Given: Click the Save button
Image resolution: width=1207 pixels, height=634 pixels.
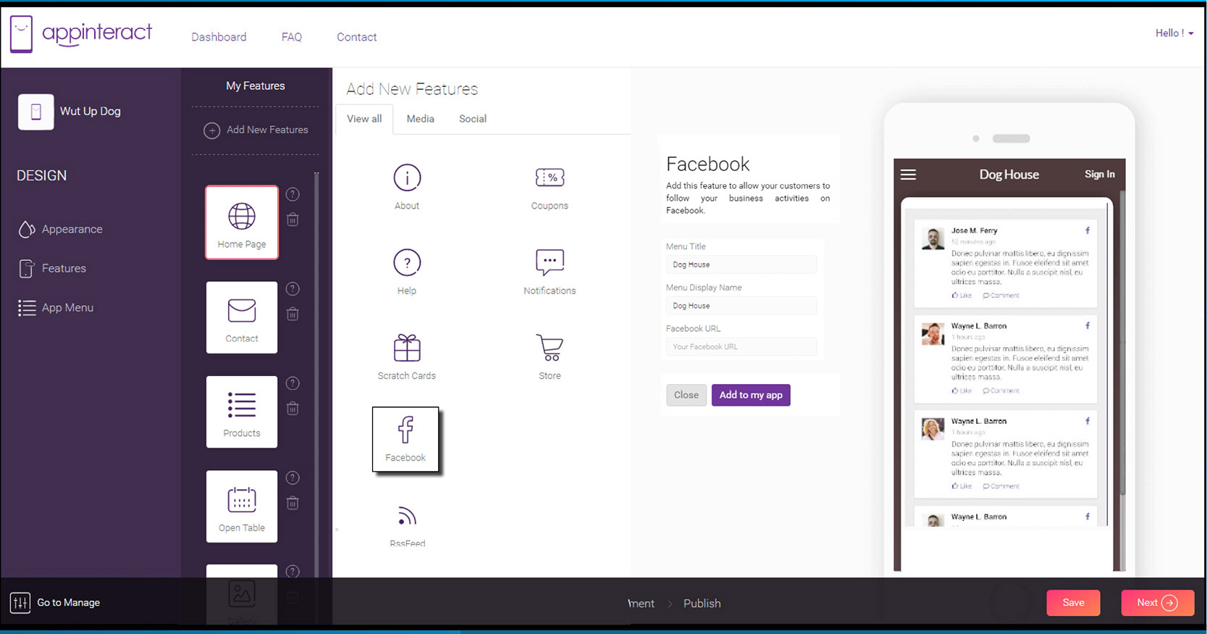Looking at the screenshot, I should [x=1073, y=603].
